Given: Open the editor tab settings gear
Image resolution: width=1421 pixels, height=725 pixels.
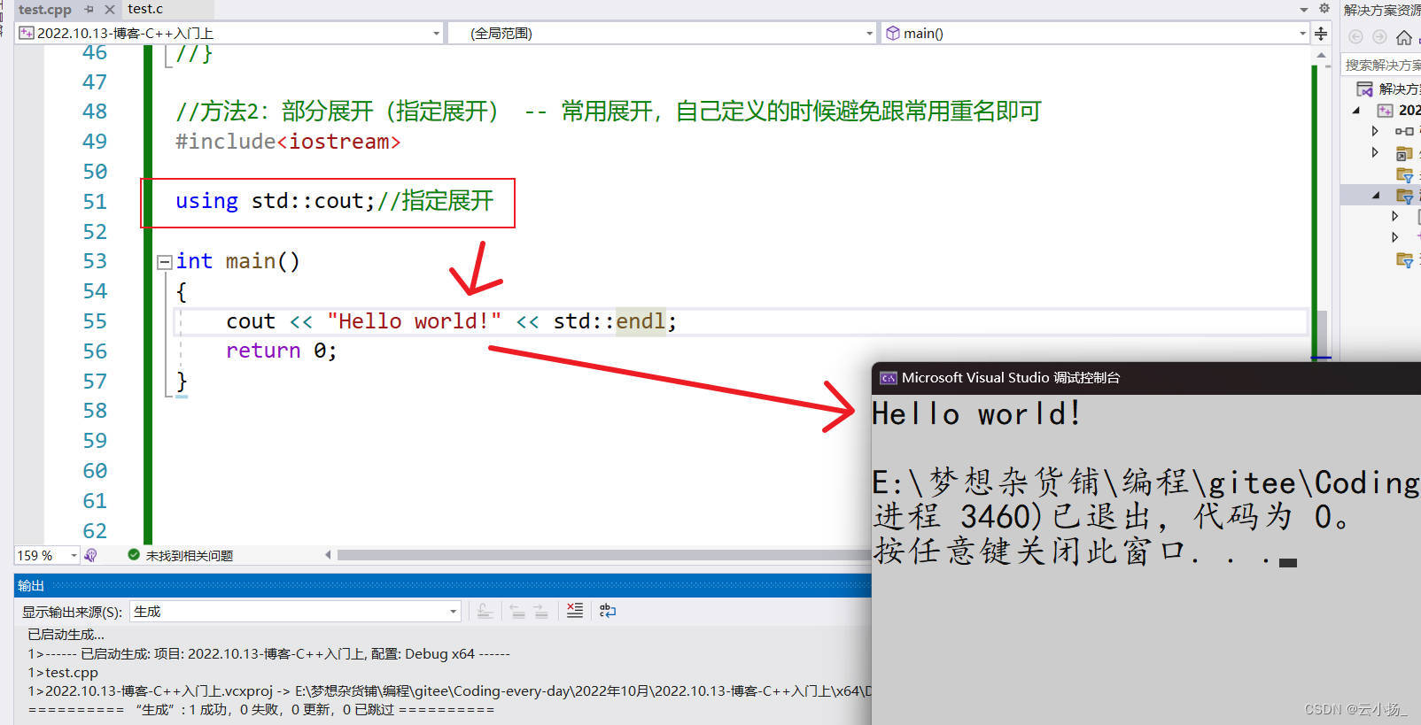Looking at the screenshot, I should coord(1324,9).
